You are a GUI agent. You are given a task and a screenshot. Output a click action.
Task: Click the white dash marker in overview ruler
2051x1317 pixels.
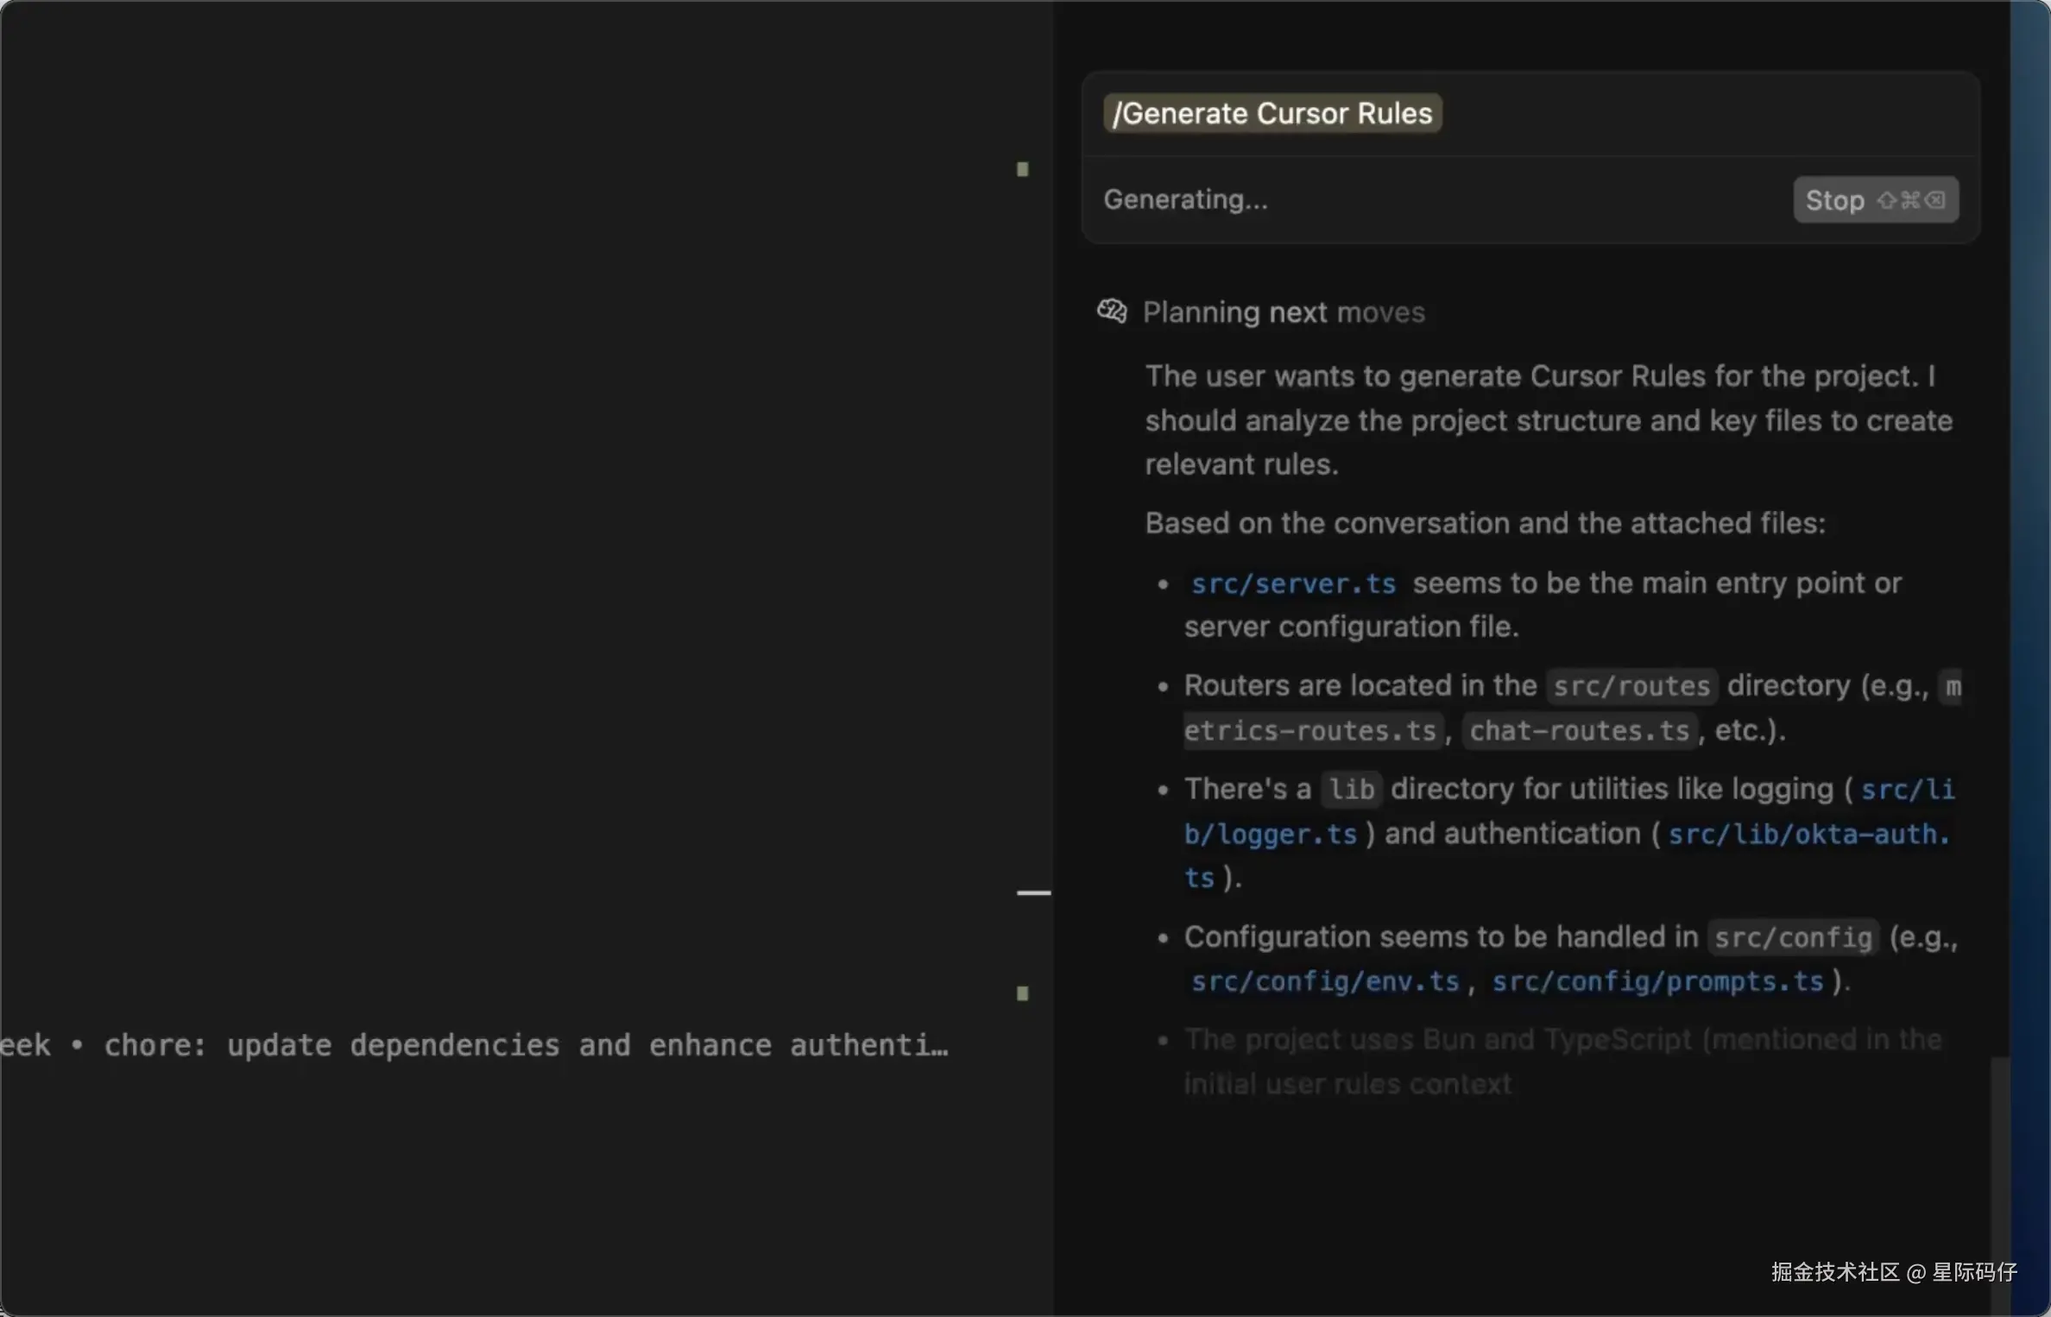(x=1033, y=892)
